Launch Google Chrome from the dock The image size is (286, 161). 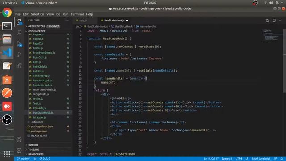tap(7, 13)
